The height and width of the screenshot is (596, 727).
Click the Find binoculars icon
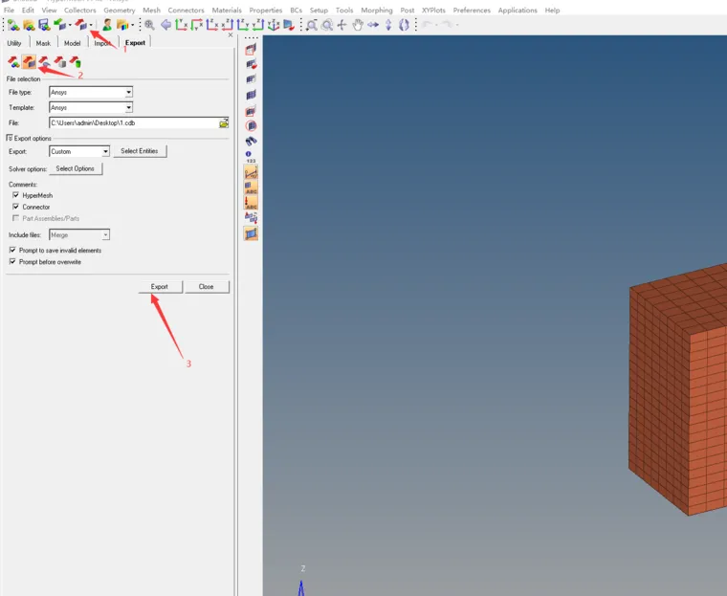(251, 141)
